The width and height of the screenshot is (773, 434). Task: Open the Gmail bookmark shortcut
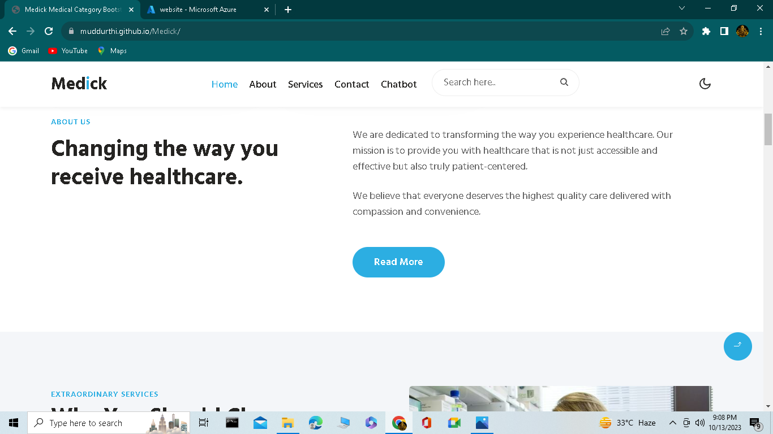(23, 50)
